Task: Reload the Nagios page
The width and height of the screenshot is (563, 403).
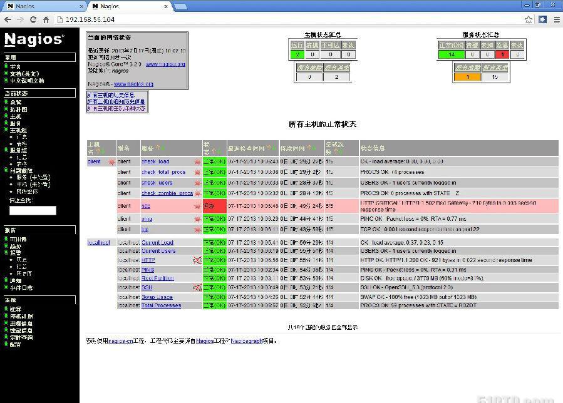Action: tap(33, 20)
